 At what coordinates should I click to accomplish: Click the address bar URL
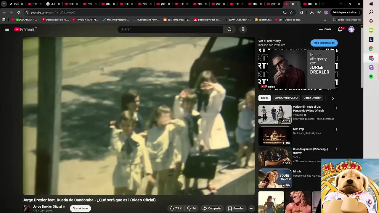pyautogui.click(x=53, y=12)
